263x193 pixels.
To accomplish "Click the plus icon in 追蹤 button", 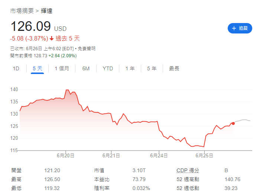I will [234, 28].
